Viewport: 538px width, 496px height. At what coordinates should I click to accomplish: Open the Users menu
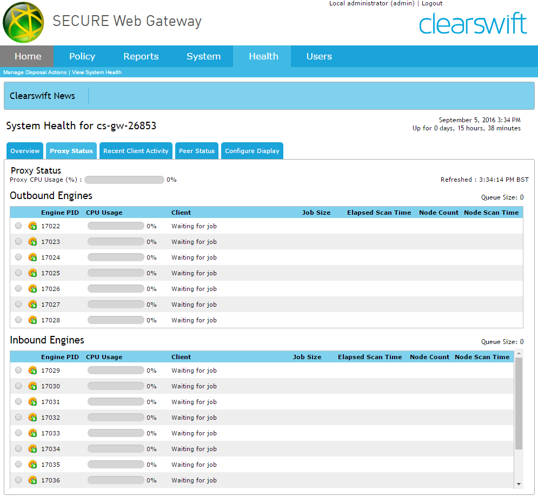tap(319, 56)
